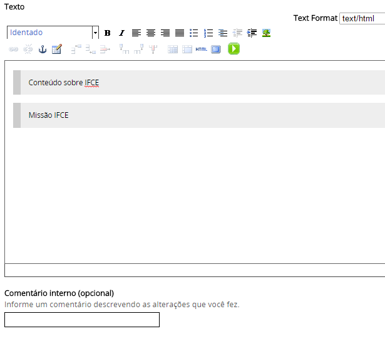Click the outdent icon

pos(237,33)
